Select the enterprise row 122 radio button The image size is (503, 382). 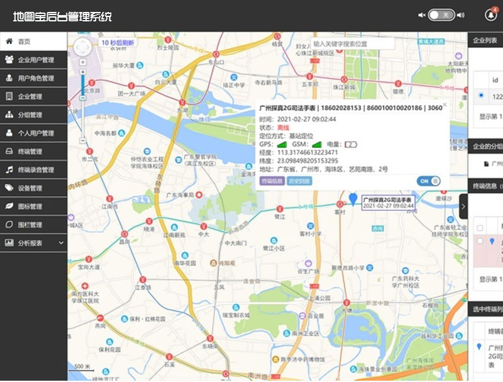pyautogui.click(x=481, y=95)
